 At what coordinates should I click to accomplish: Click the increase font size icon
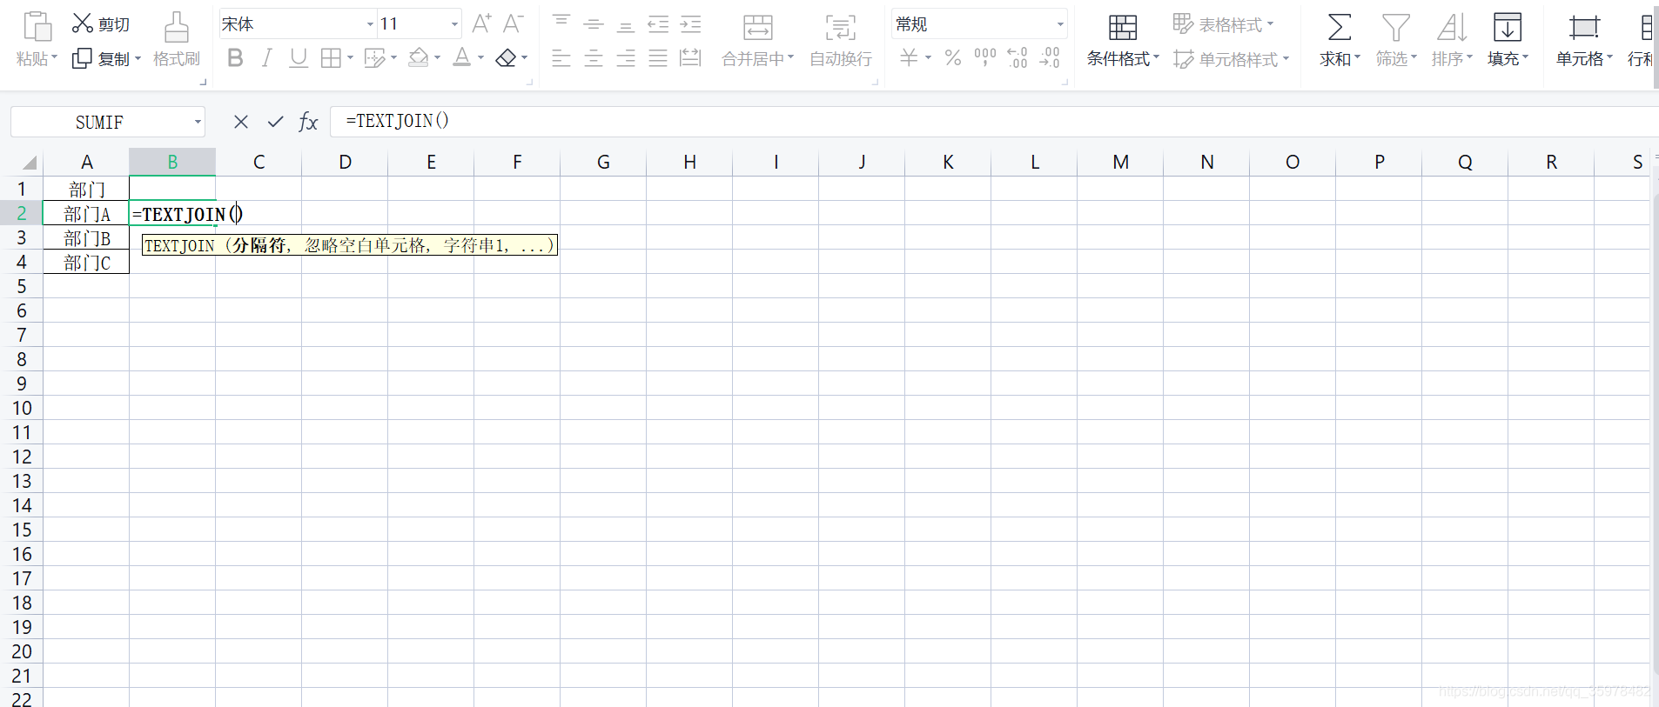481,23
